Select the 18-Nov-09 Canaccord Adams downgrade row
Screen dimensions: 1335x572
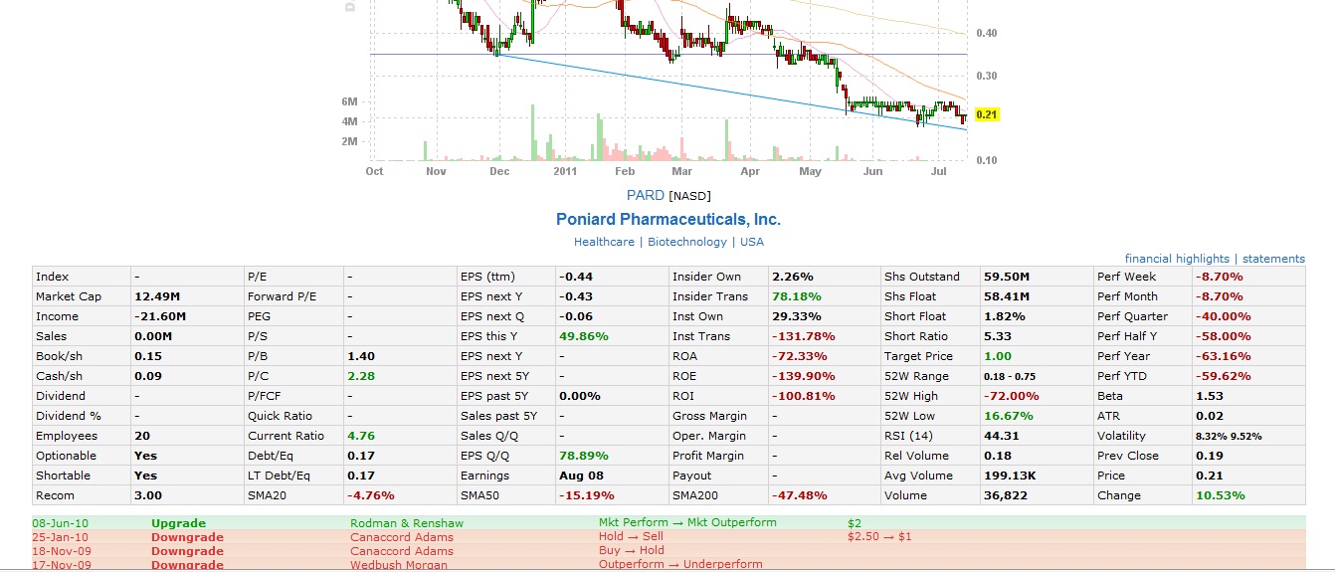668,550
